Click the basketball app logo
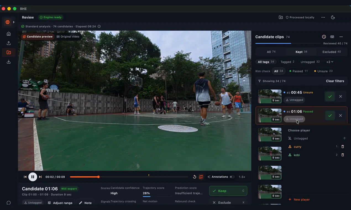Screen dimensions: 351x210 point(7,22)
